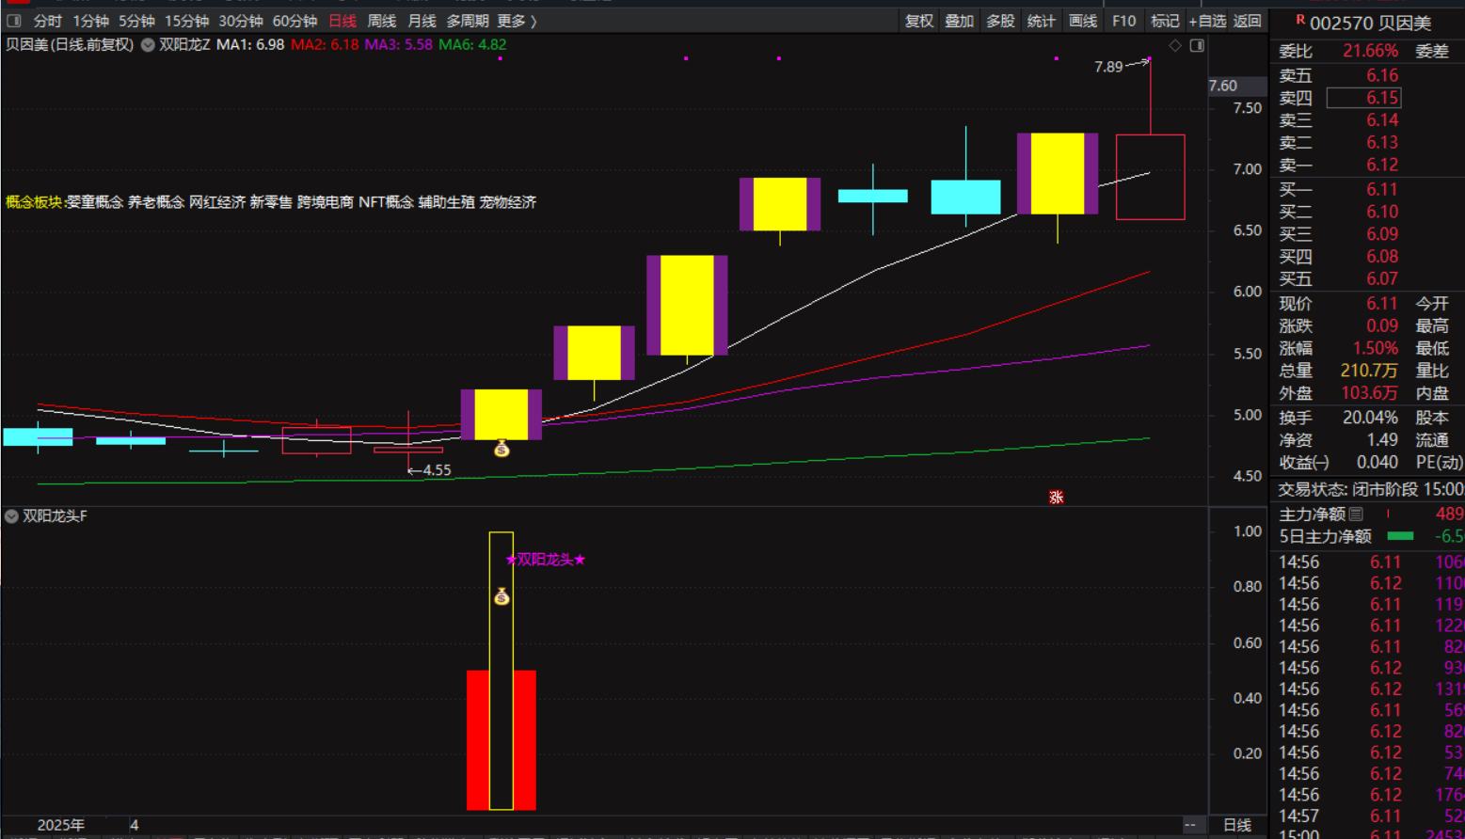
Task: Add stock via +自选 button
Action: (1207, 21)
